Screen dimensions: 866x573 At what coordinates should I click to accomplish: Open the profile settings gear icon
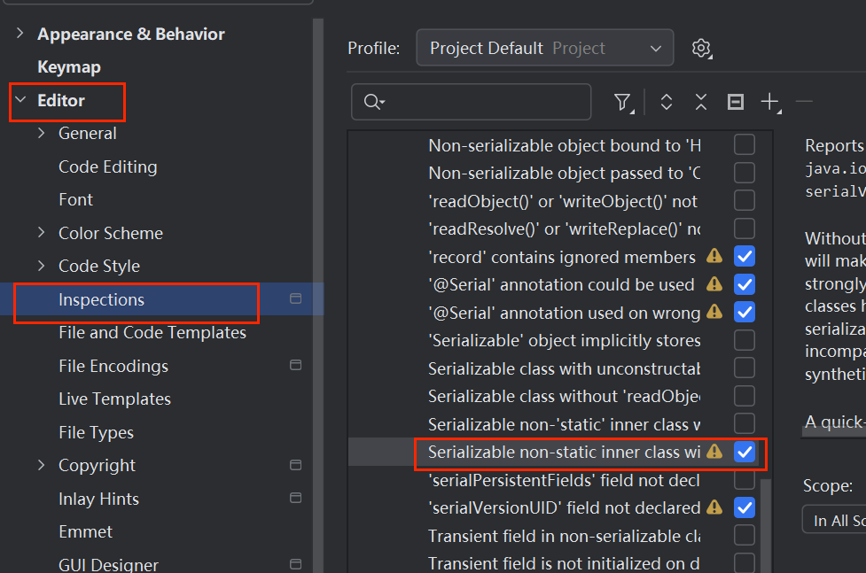pyautogui.click(x=701, y=48)
